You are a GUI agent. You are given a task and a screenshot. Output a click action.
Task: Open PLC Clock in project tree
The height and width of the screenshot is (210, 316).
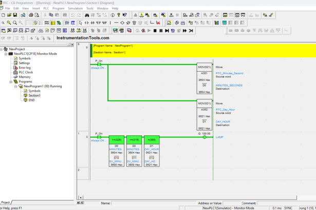click(26, 72)
